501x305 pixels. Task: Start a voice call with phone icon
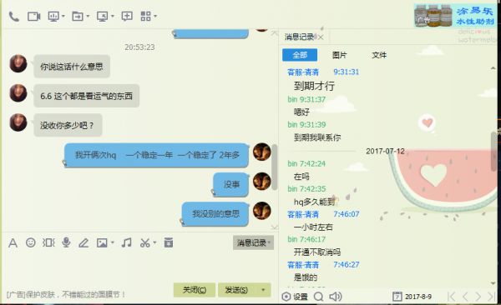pos(13,17)
